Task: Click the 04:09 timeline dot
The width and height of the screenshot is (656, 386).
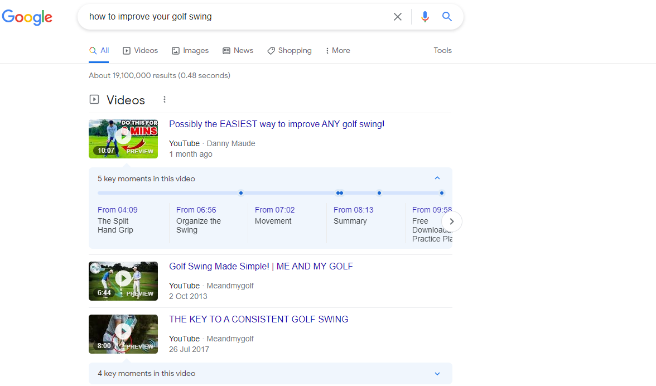Action: coord(240,193)
